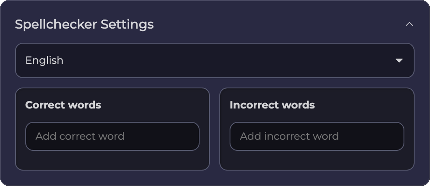Viewport: 430px width, 186px height.
Task: Select the Correct words heading
Action: [x=63, y=105]
